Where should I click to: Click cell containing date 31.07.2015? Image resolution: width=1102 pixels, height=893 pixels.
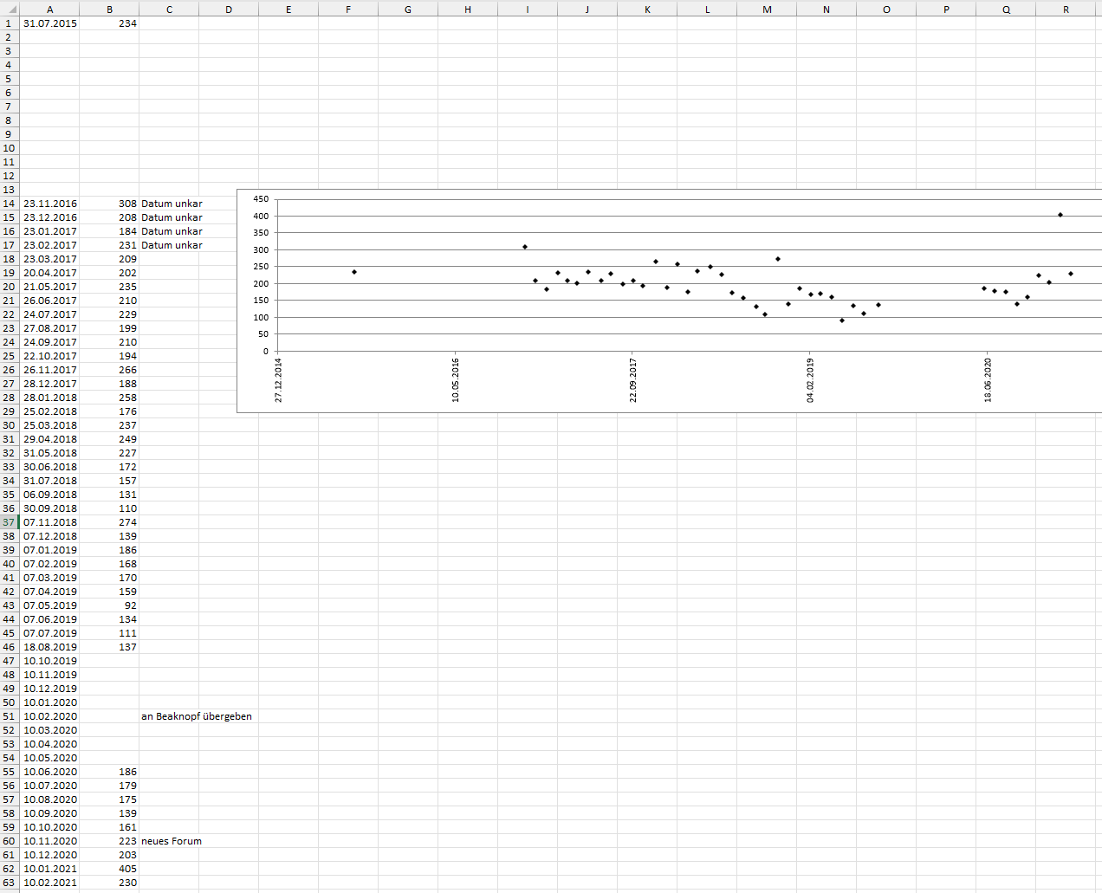[49, 23]
